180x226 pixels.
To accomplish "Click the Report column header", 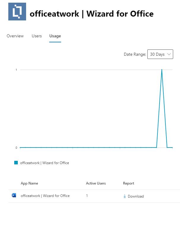I will (128, 183).
